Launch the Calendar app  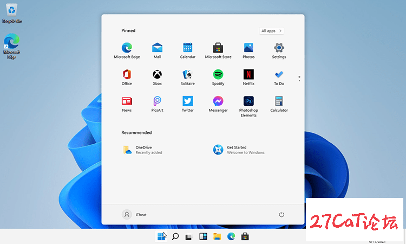187,50
